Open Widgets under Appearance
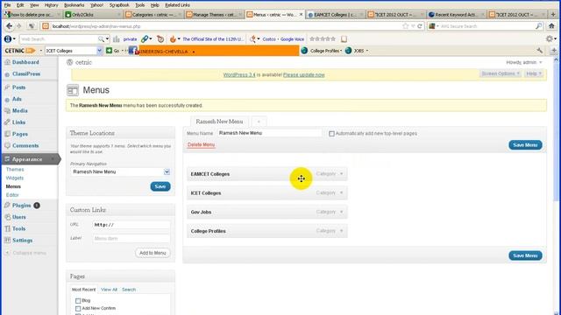This screenshot has height=315, width=561. pyautogui.click(x=15, y=178)
